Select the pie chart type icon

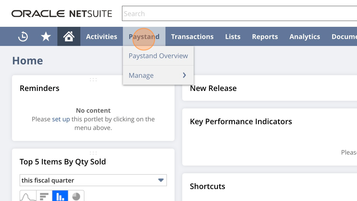point(76,196)
